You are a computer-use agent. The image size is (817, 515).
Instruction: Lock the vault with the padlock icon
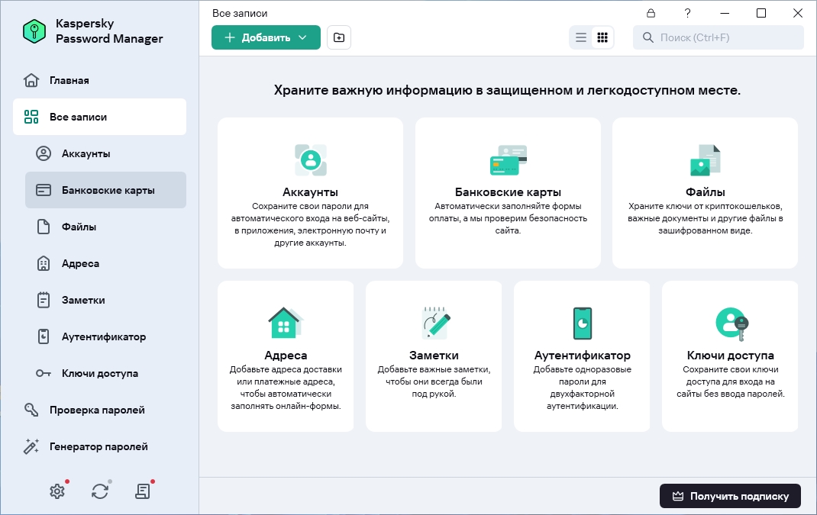pos(651,13)
